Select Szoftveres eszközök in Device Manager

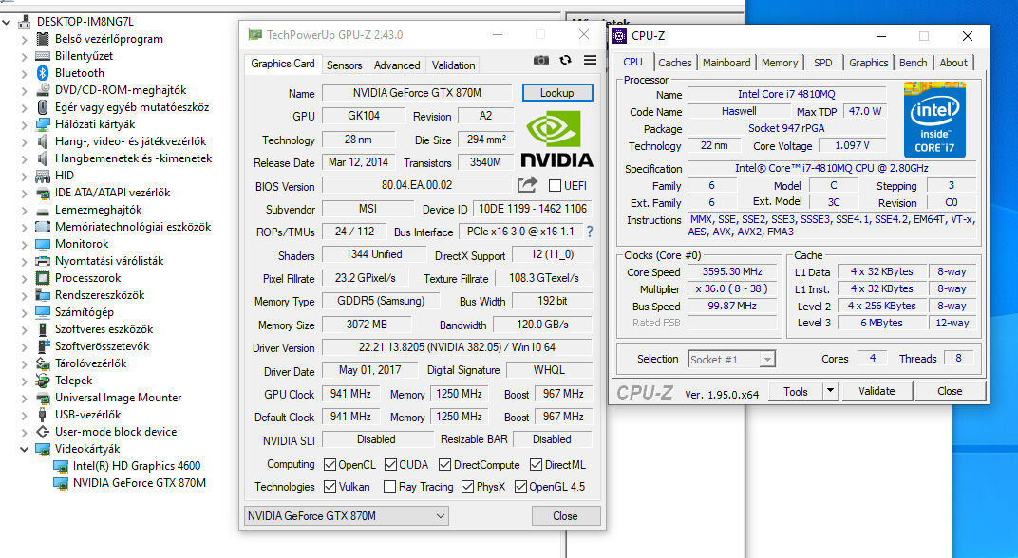coord(104,329)
